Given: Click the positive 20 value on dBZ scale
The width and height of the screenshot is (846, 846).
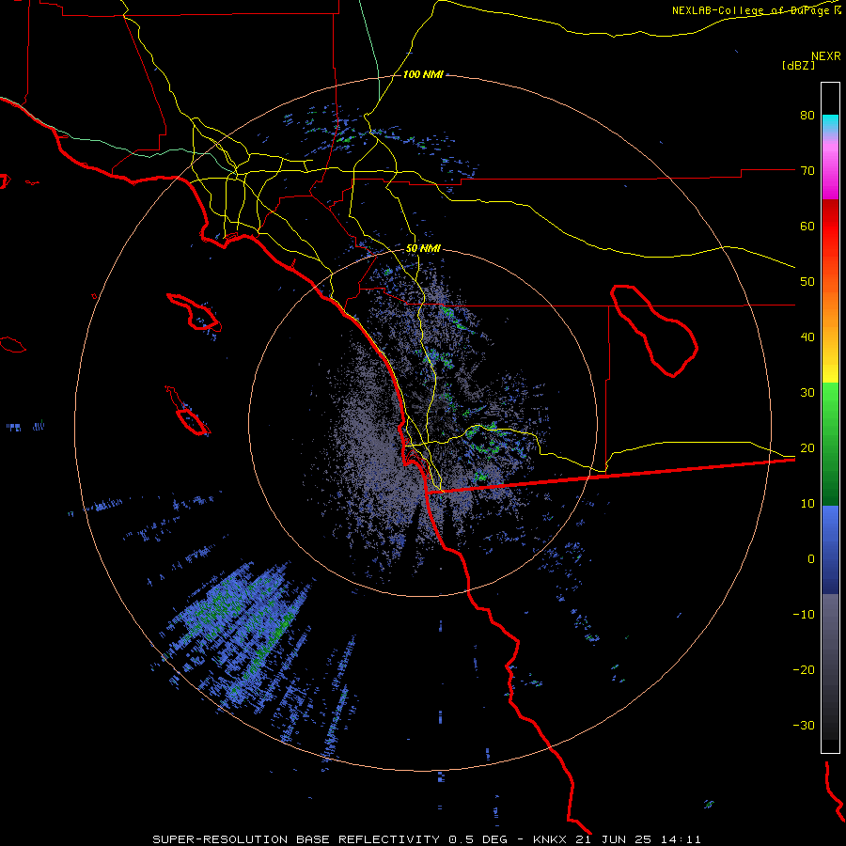Looking at the screenshot, I should (x=807, y=448).
